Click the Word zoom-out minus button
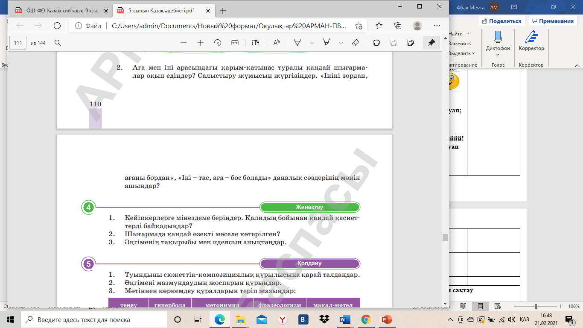The width and height of the screenshot is (583, 328). pyautogui.click(x=511, y=306)
